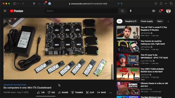Open the 1Password extension icon

[x=49, y=4]
